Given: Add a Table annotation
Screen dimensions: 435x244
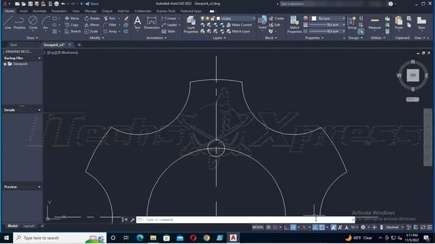Looking at the screenshot, I should pos(169,31).
